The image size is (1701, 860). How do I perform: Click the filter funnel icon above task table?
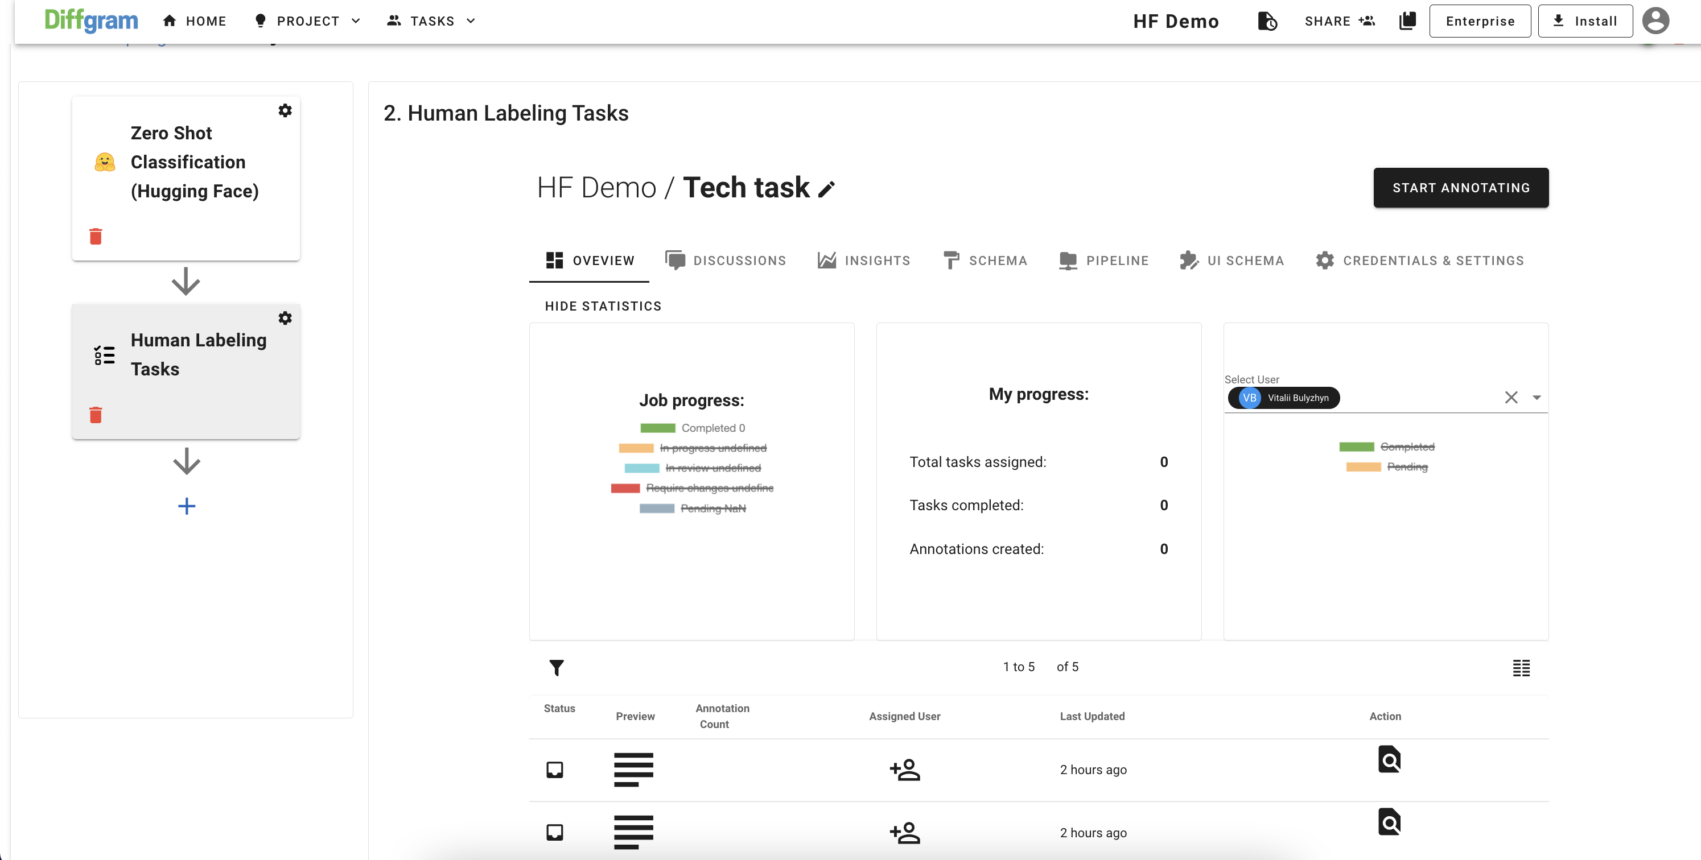tap(556, 668)
